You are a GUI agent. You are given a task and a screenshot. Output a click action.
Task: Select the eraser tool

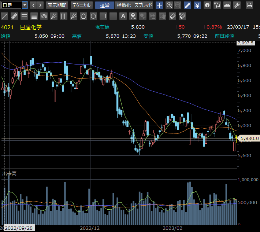pos(172,16)
